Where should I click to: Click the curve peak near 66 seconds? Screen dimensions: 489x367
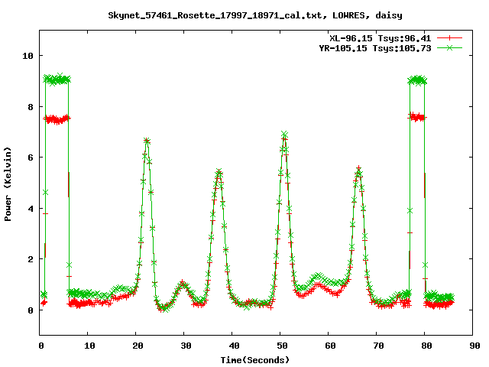click(358, 169)
